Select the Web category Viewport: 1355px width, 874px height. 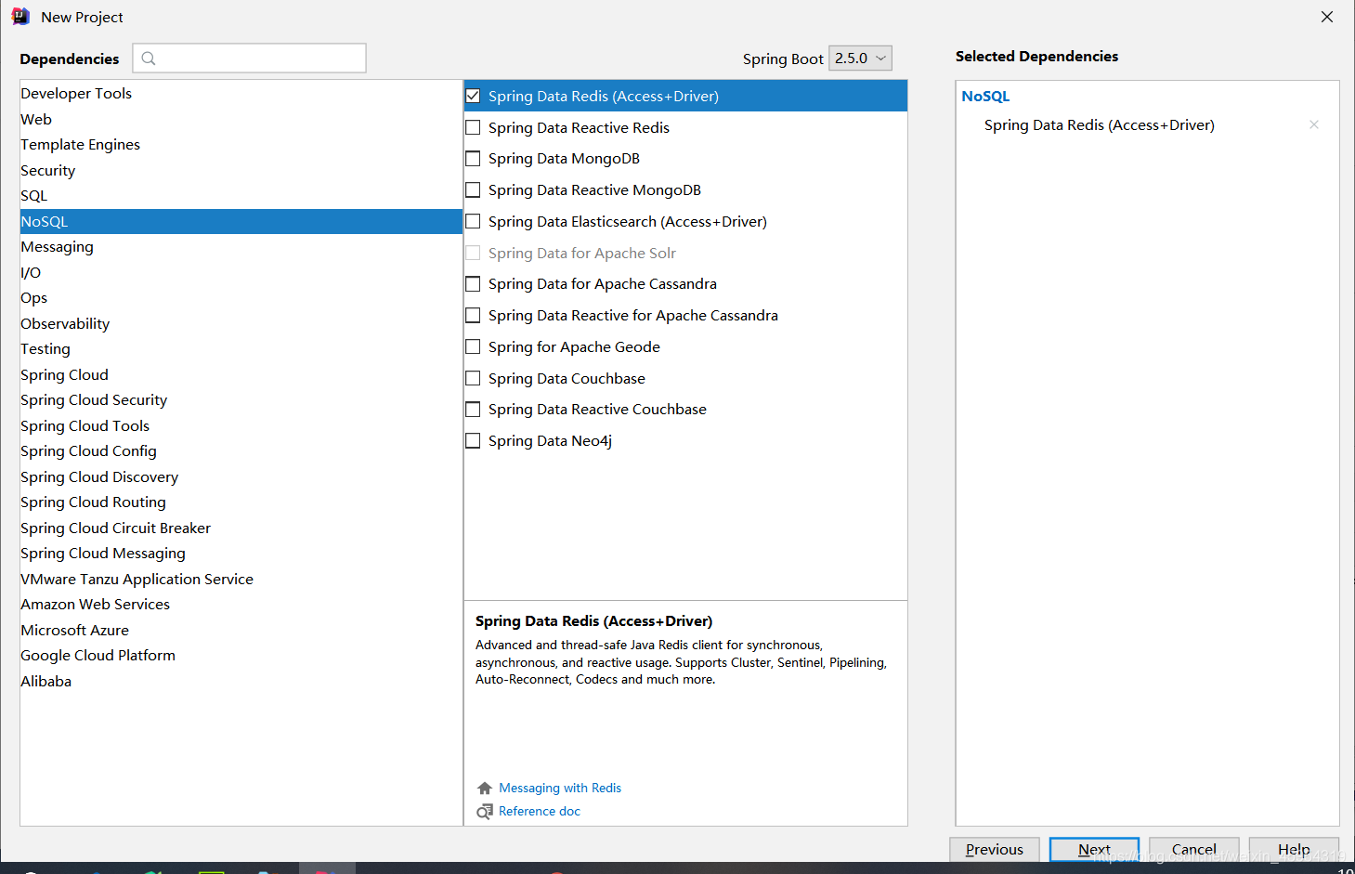pos(241,119)
